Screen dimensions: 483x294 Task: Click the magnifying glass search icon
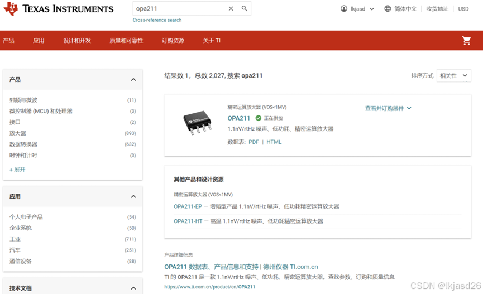point(244,8)
